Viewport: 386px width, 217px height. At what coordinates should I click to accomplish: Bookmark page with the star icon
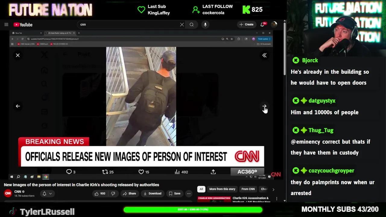pos(232,39)
